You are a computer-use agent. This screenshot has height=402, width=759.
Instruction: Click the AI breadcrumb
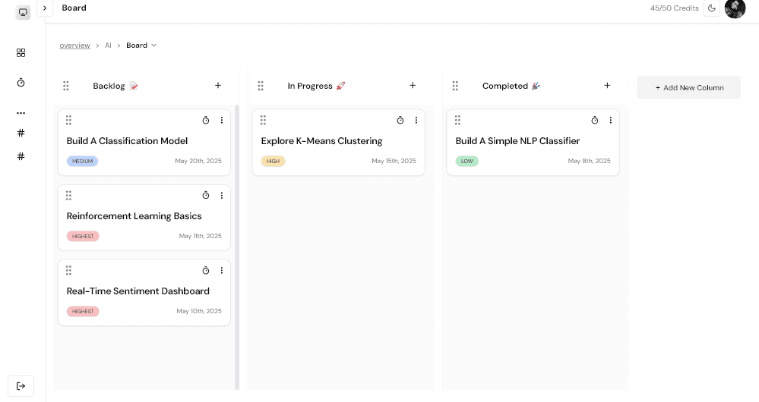[108, 46]
